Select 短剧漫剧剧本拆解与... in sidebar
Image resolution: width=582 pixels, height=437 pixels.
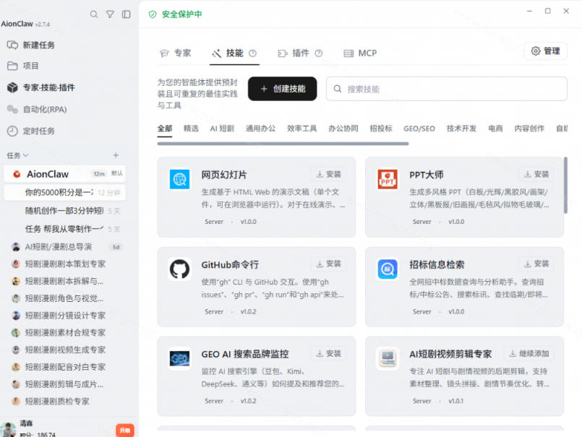pos(64,281)
